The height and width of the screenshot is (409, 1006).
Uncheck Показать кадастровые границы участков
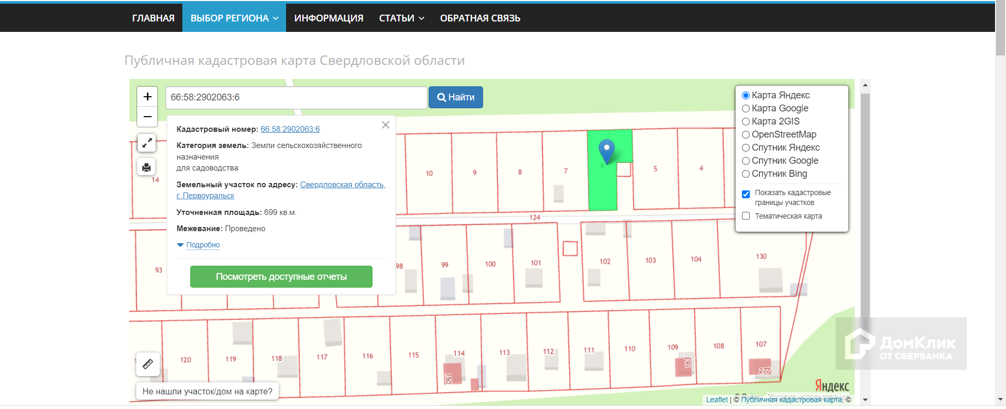(746, 194)
